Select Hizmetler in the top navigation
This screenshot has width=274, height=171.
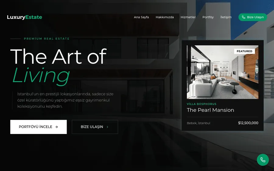(x=188, y=17)
